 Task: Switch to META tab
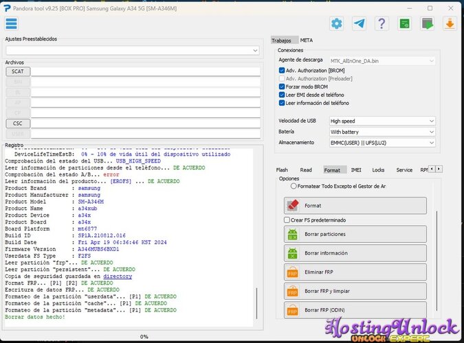(307, 40)
